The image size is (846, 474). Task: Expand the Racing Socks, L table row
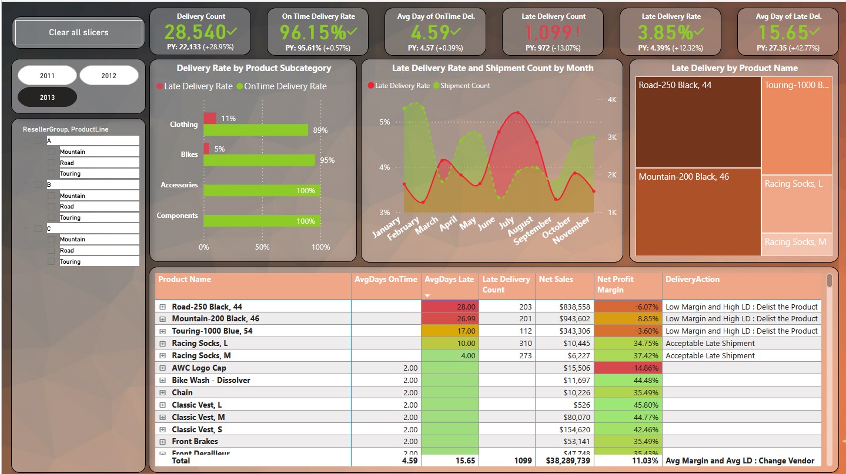(163, 343)
